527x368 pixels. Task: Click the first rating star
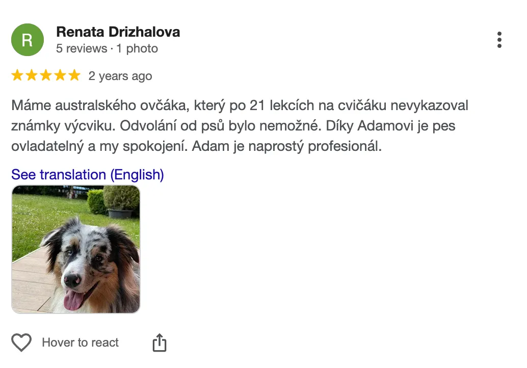coord(17,76)
